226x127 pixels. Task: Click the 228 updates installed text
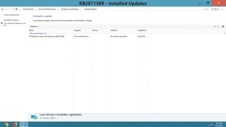[48, 118]
